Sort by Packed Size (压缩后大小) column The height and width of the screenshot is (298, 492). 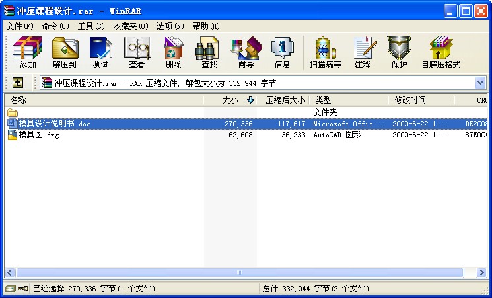[x=283, y=100]
